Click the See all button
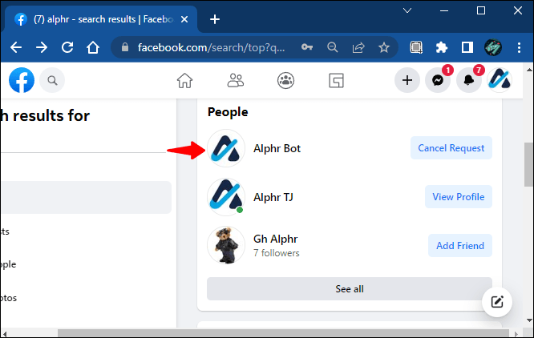The height and width of the screenshot is (338, 534). (x=350, y=288)
